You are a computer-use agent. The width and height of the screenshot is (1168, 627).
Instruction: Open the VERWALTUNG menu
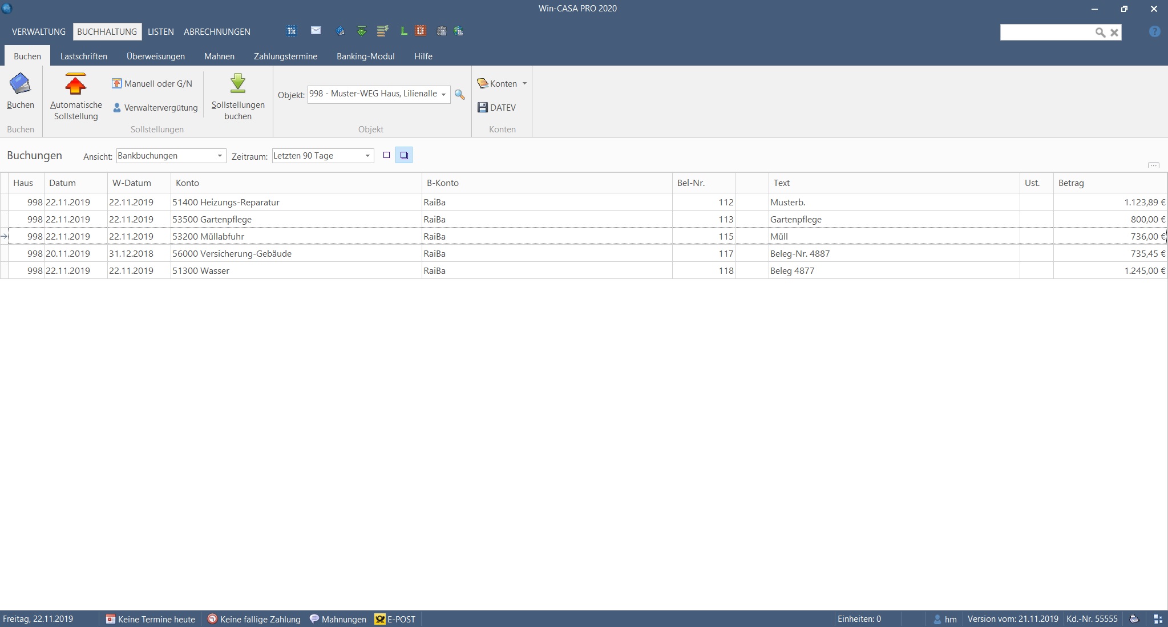[39, 32]
